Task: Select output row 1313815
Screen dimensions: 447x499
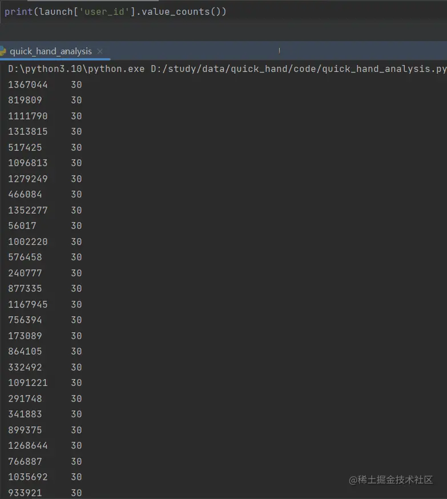Action: pos(45,132)
